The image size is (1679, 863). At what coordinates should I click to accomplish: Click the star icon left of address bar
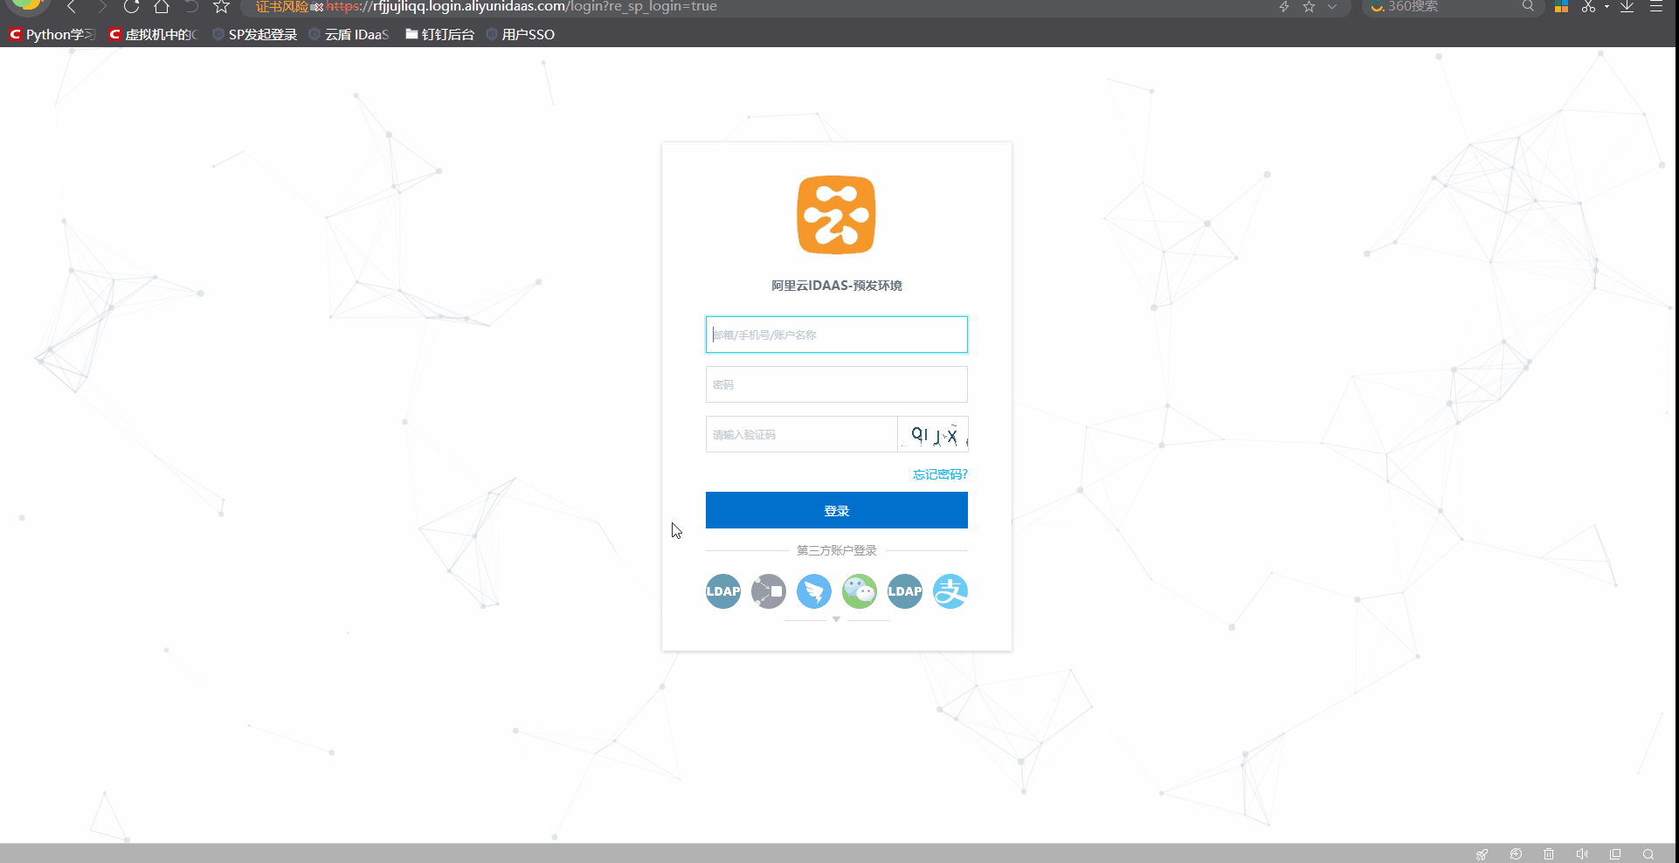tap(222, 7)
